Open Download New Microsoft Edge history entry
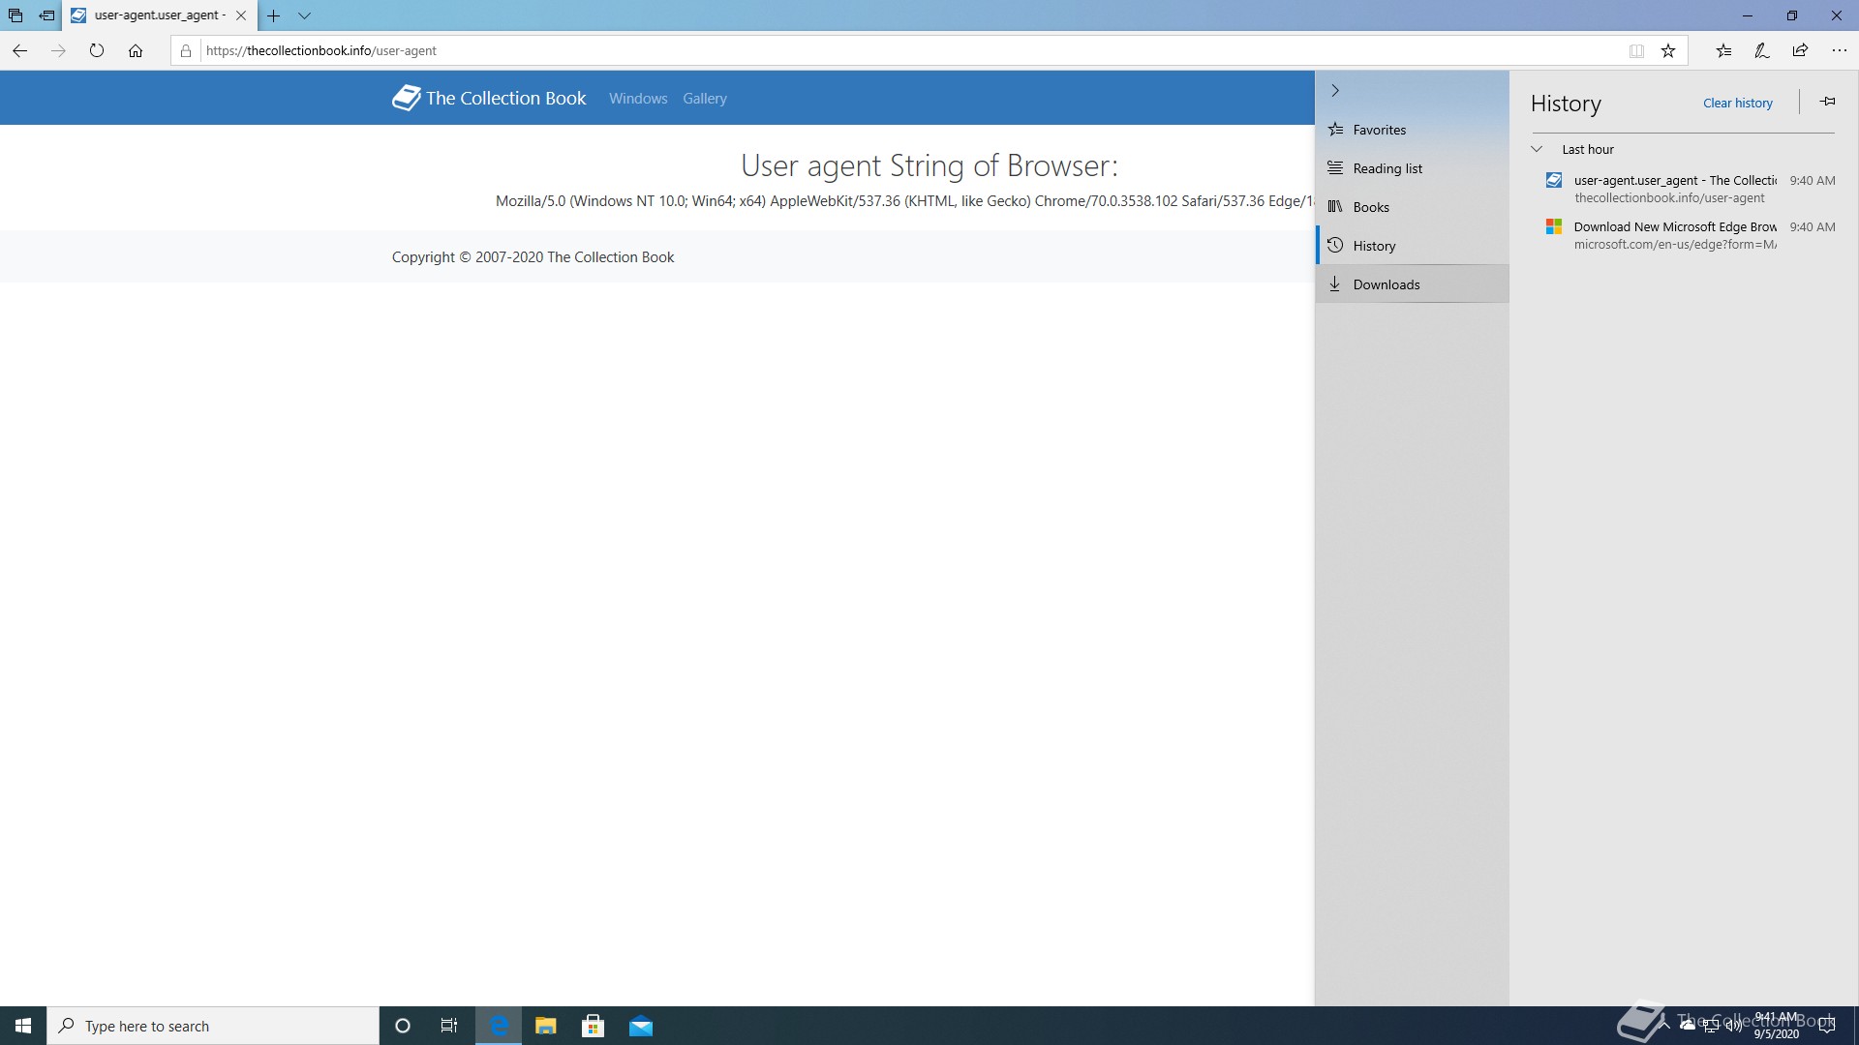 (1674, 226)
